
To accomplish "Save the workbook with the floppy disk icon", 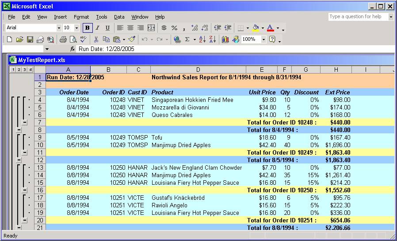I will [x=30, y=39].
